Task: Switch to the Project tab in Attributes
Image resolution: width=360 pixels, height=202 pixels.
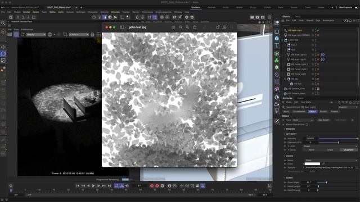Action: (x=334, y=112)
